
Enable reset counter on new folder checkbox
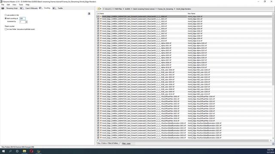tap(6, 30)
